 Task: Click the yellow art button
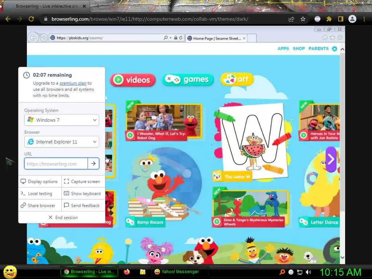[x=237, y=79]
